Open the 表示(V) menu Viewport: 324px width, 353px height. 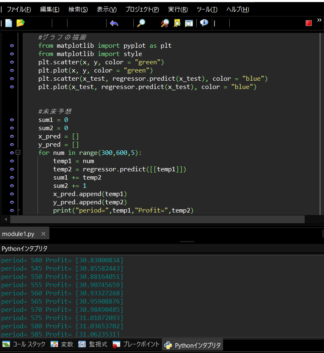[x=107, y=9]
